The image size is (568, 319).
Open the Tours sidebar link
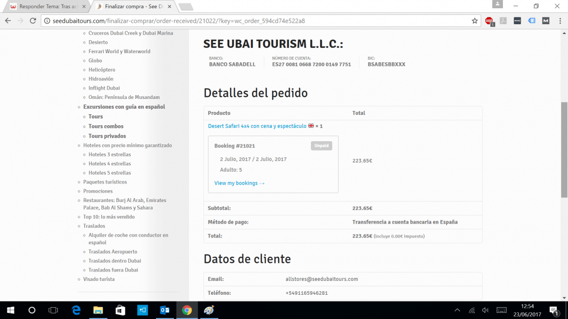click(96, 116)
